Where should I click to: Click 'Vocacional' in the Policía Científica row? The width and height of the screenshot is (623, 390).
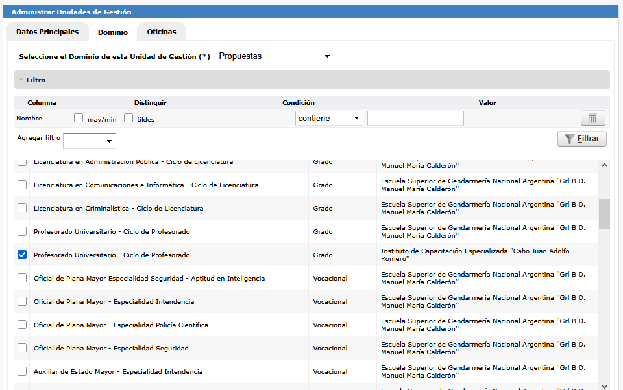[330, 325]
